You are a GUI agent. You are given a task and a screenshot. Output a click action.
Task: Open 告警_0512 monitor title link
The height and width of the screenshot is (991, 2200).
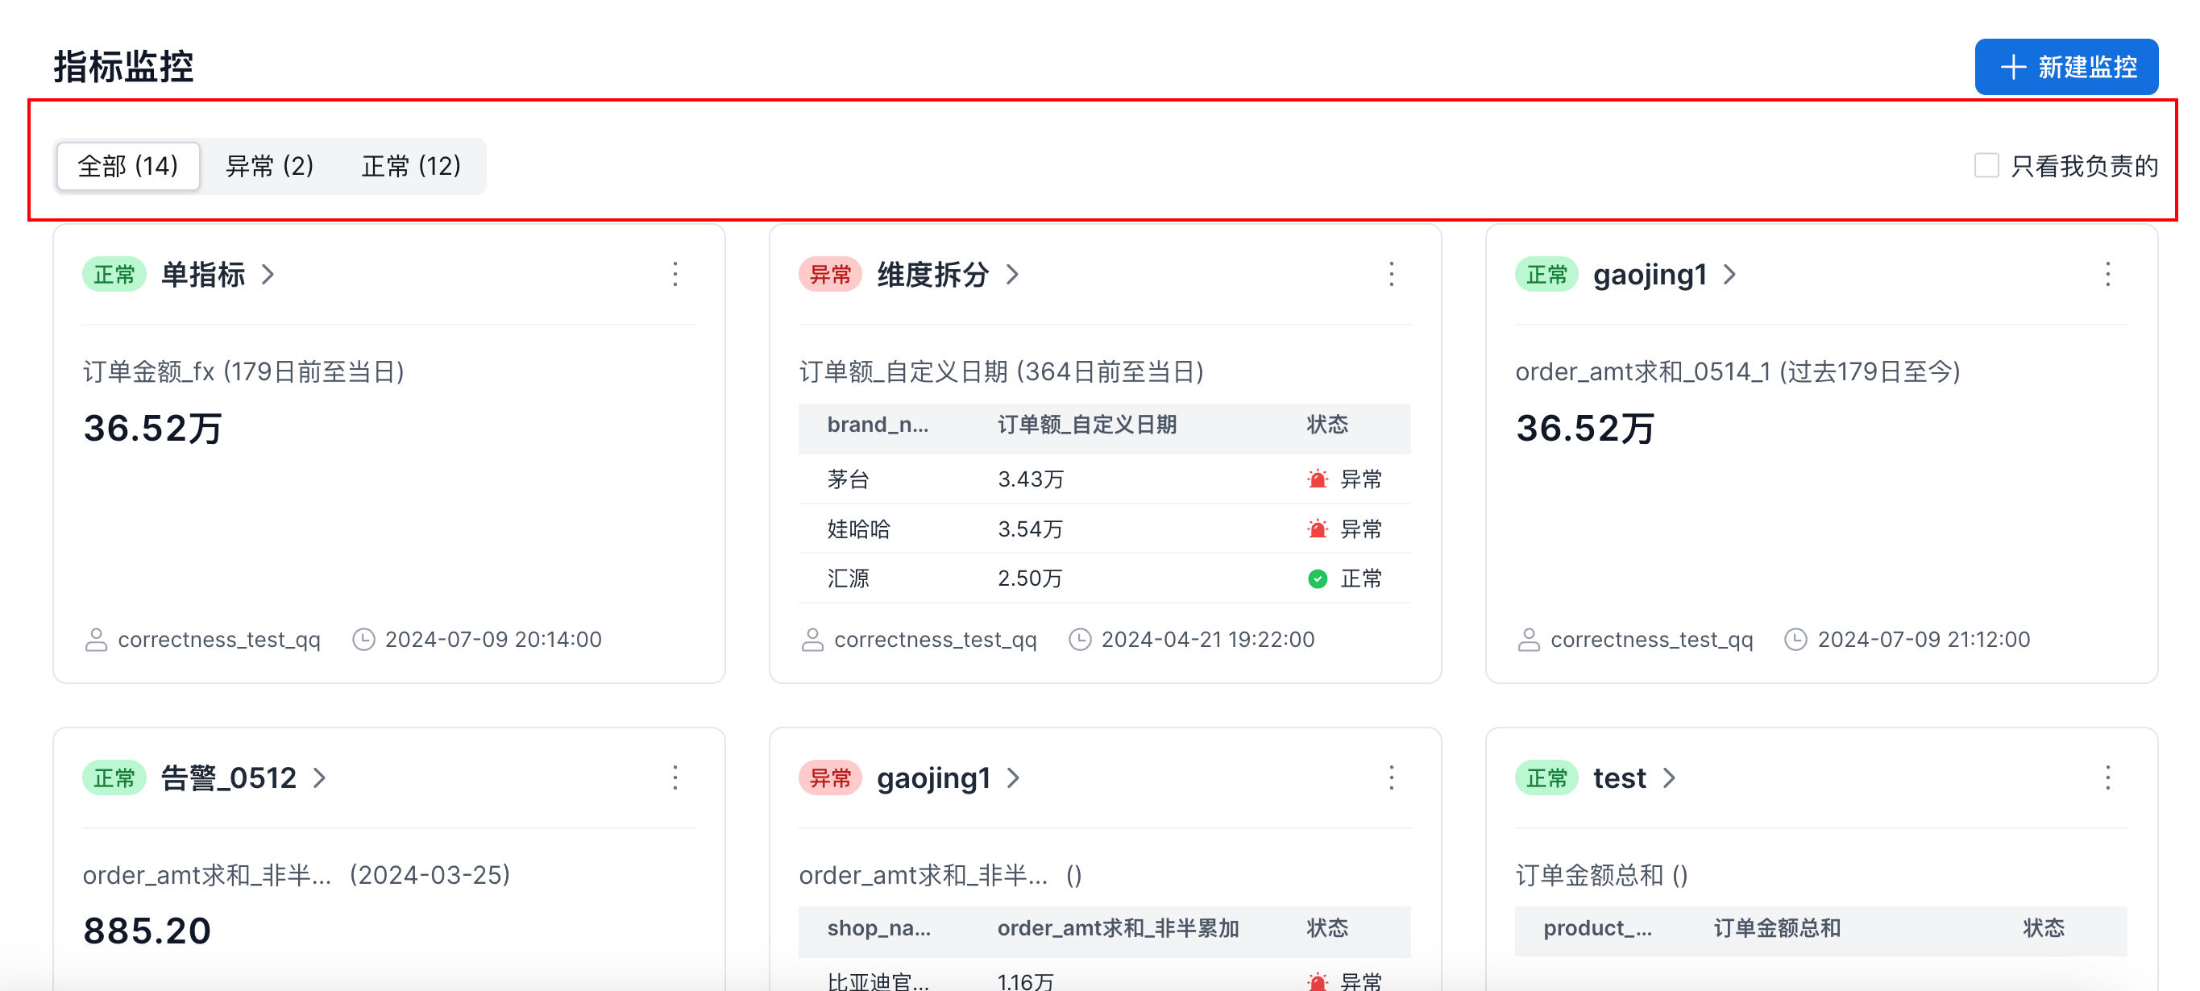(228, 777)
